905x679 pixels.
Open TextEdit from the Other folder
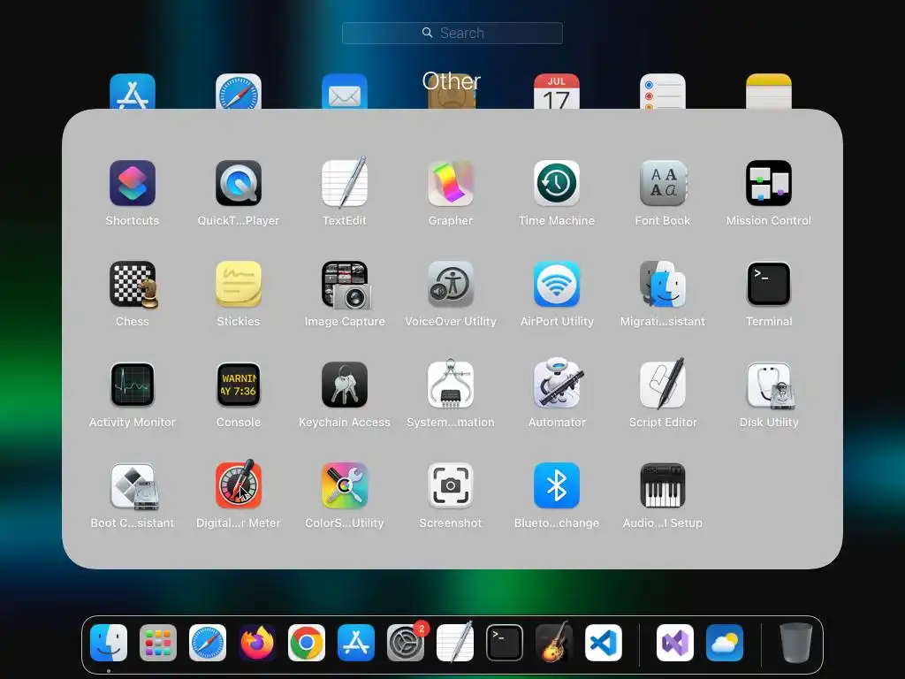[x=345, y=184]
